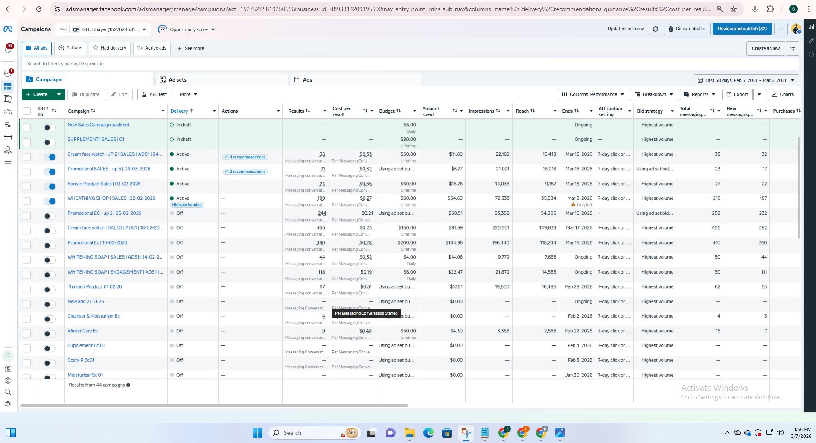The image size is (816, 443).
Task: Reload the browser page
Action: 39,9
